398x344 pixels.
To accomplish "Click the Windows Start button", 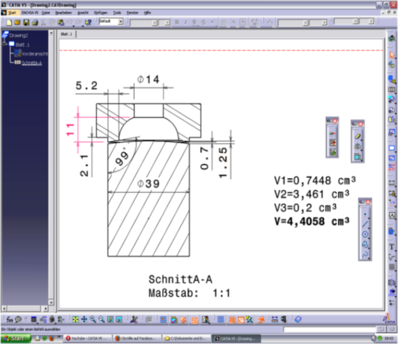I will tap(17, 338).
